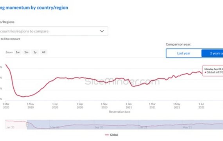
Task: Open the countries/regions dropdown chevron
Action: click(102, 31)
